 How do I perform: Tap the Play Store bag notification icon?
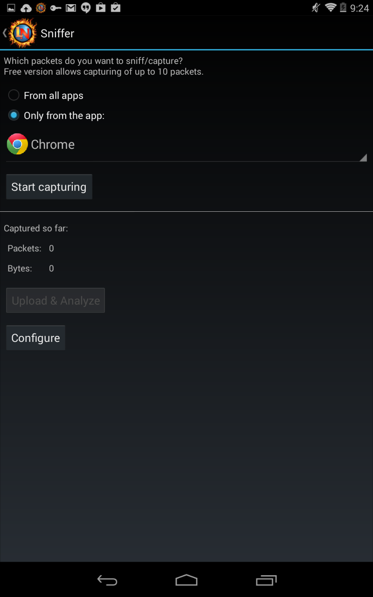click(100, 8)
